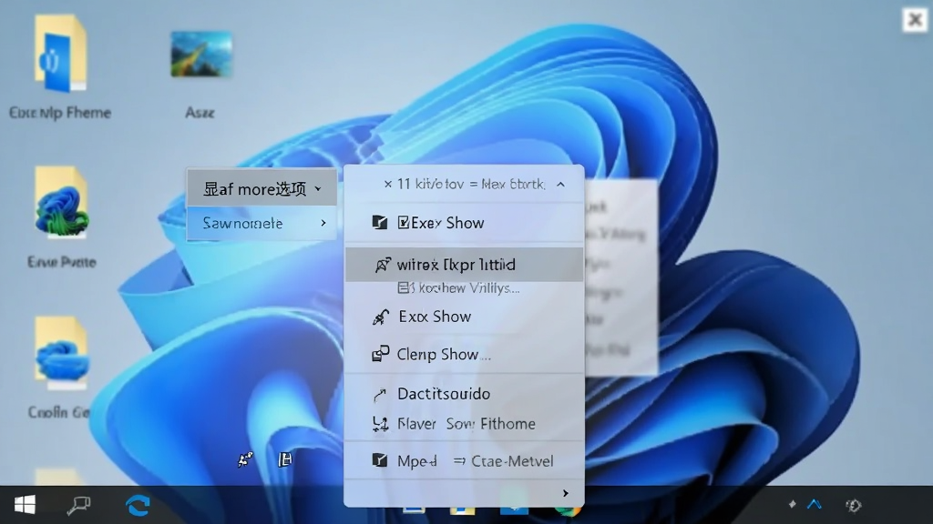Open the gear icon in the system tray

point(853,505)
